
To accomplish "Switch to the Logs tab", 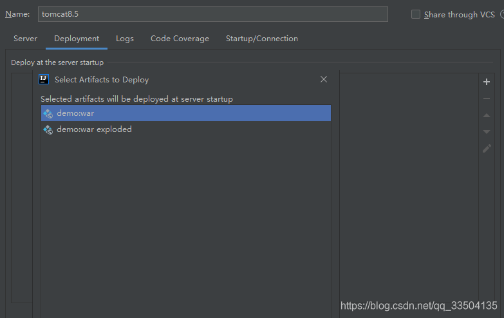I will point(125,39).
